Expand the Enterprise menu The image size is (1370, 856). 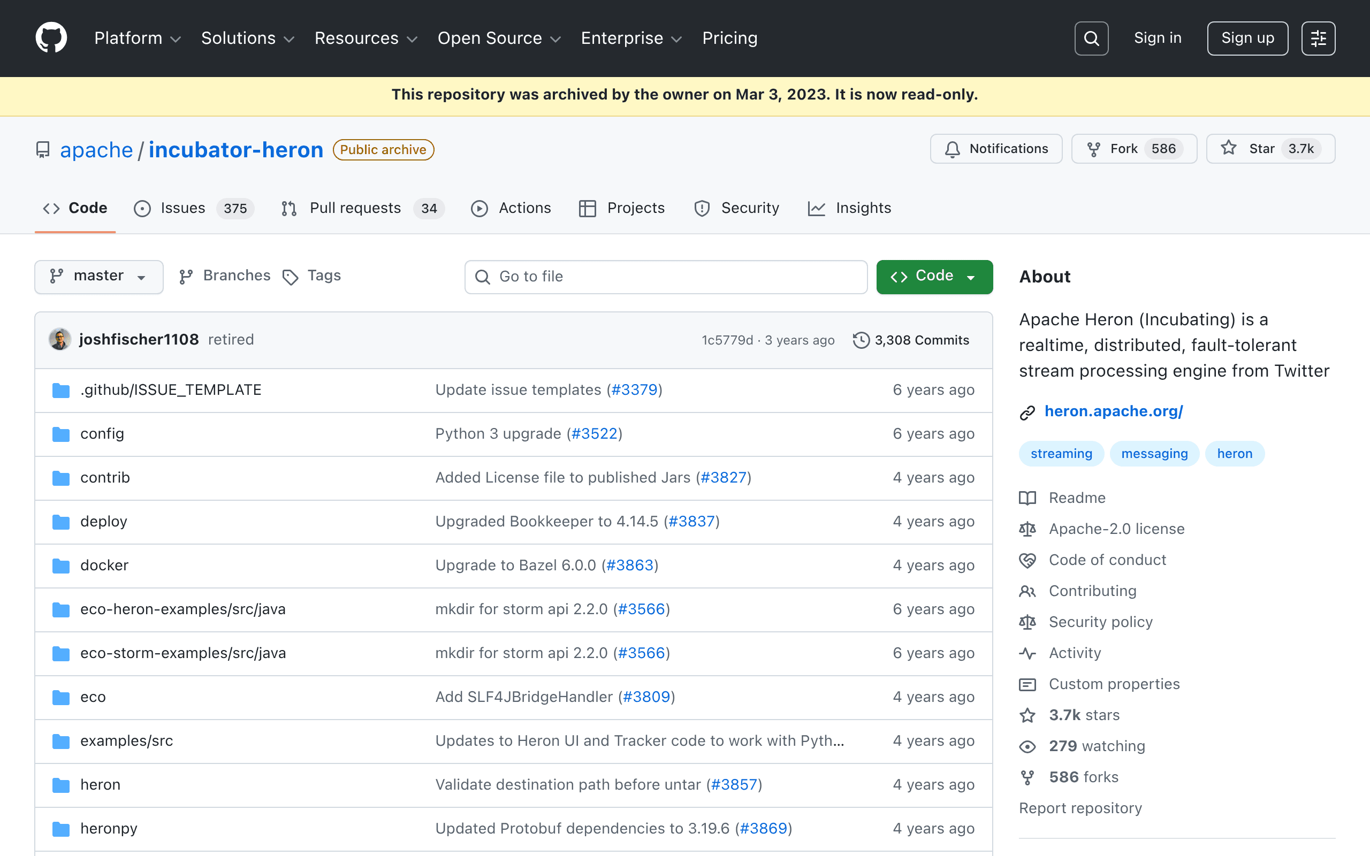click(x=631, y=38)
